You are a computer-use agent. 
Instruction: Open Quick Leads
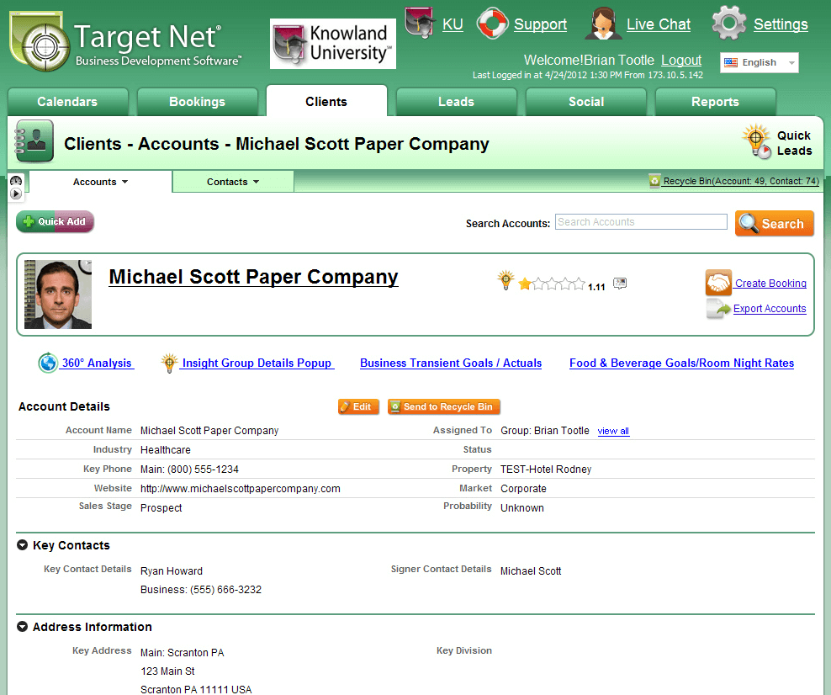[x=794, y=143]
